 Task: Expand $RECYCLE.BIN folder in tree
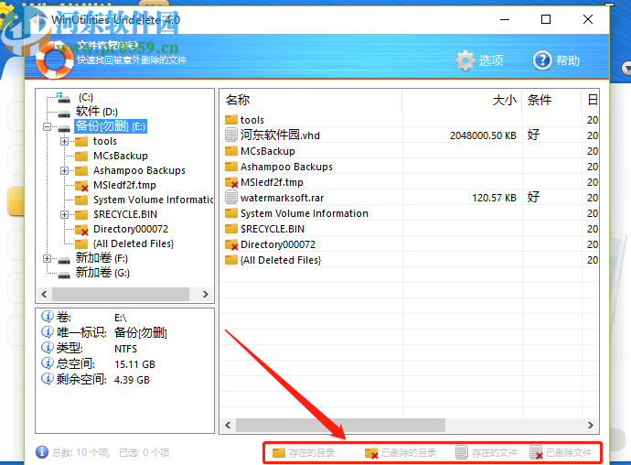click(64, 215)
